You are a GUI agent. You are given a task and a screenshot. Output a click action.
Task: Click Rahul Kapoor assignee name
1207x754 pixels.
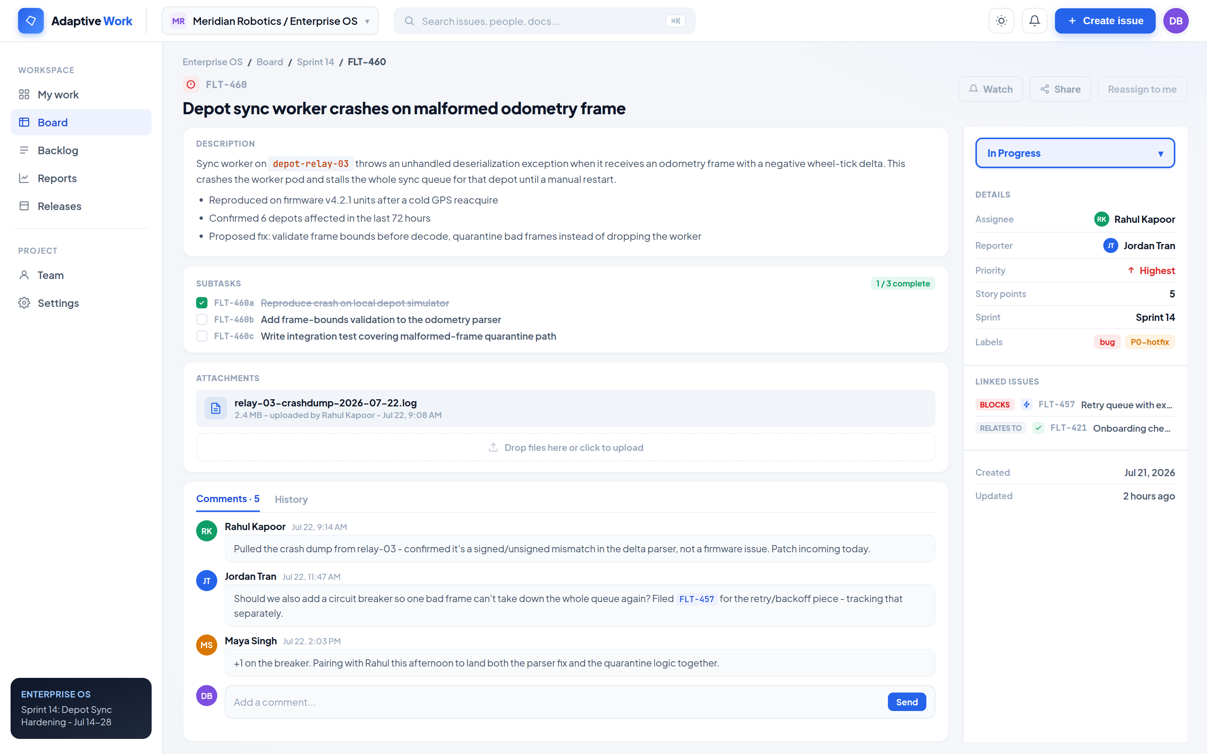click(1145, 219)
